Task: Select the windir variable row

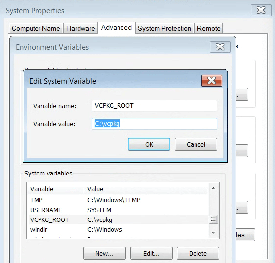Action: (118, 230)
